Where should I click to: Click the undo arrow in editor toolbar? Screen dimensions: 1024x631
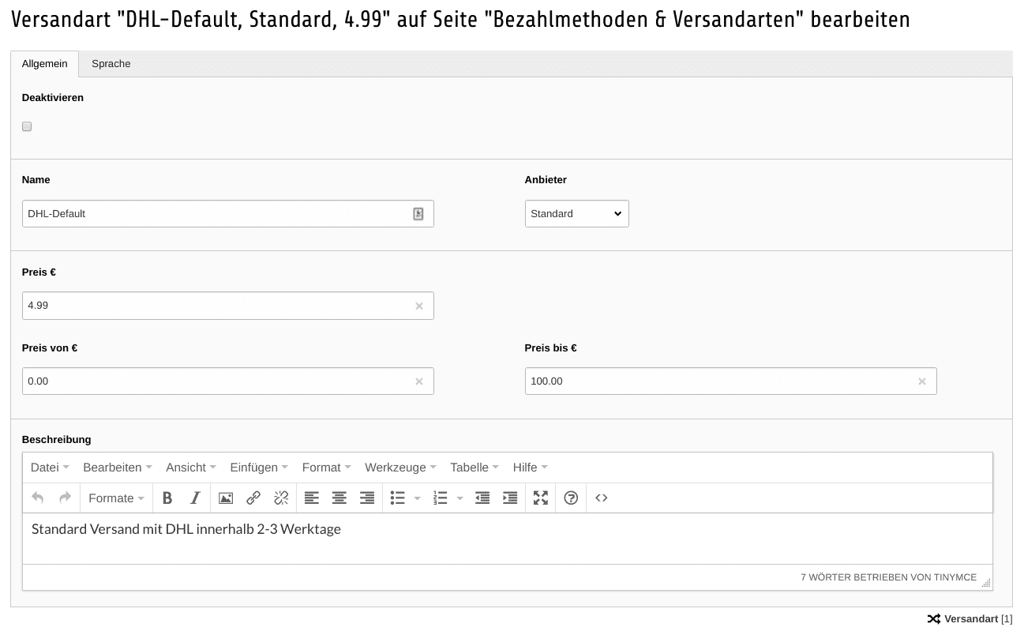point(37,498)
